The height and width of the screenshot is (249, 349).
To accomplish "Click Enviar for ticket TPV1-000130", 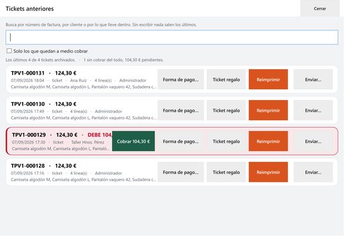I will (313, 110).
